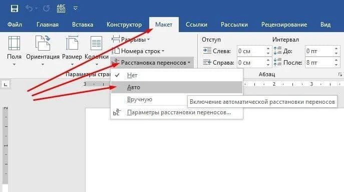
Task: Switch to the Главная tab
Action: click(x=48, y=25)
